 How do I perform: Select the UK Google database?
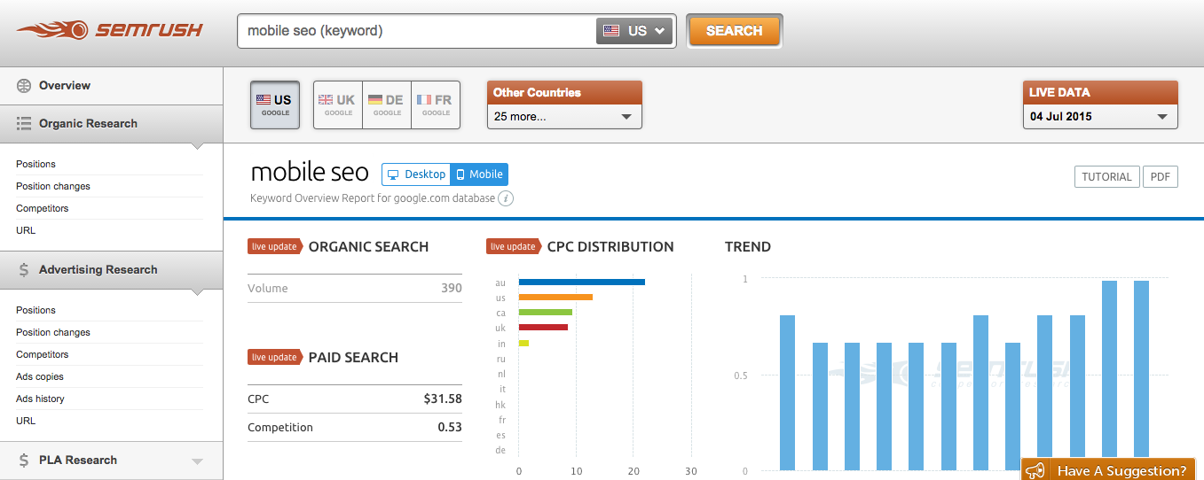pyautogui.click(x=338, y=105)
